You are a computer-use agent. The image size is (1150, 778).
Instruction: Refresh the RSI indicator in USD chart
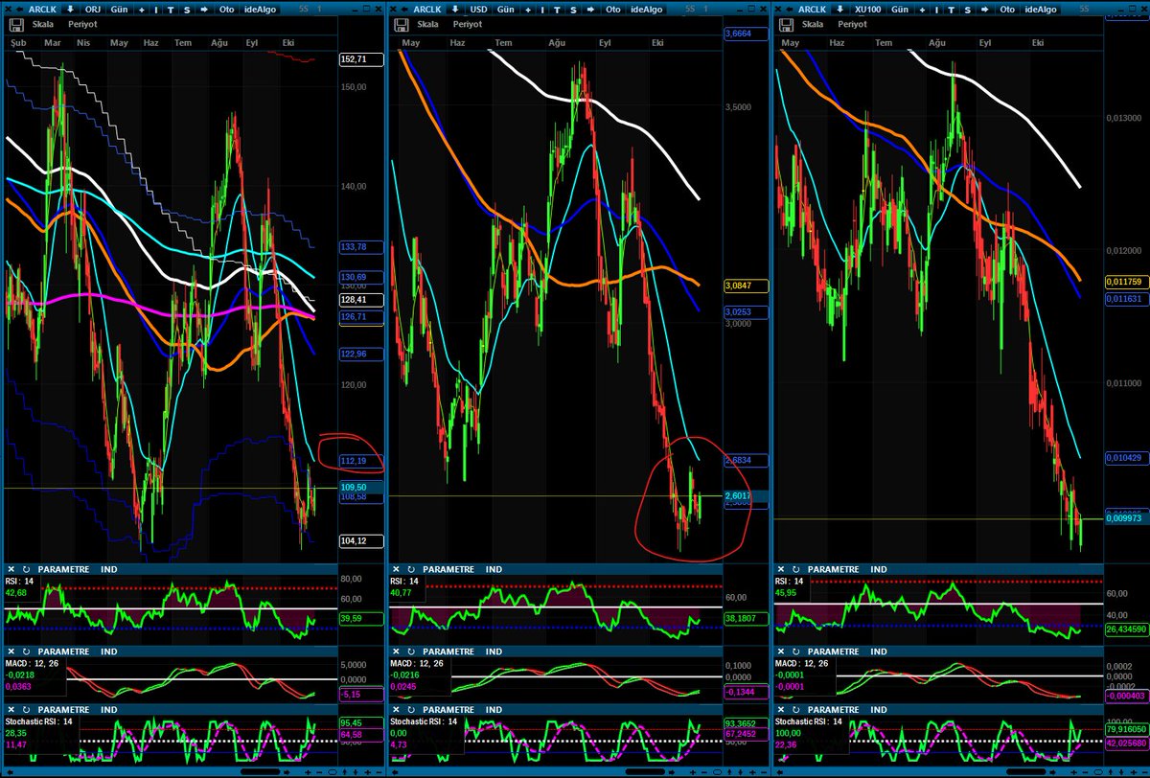pos(409,569)
